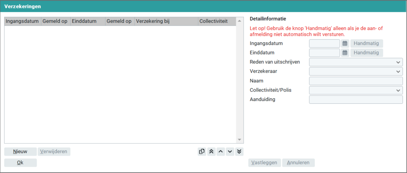This screenshot has height=173, width=407.
Task: Open calendar picker for Ingangsdatum
Action: click(x=345, y=43)
